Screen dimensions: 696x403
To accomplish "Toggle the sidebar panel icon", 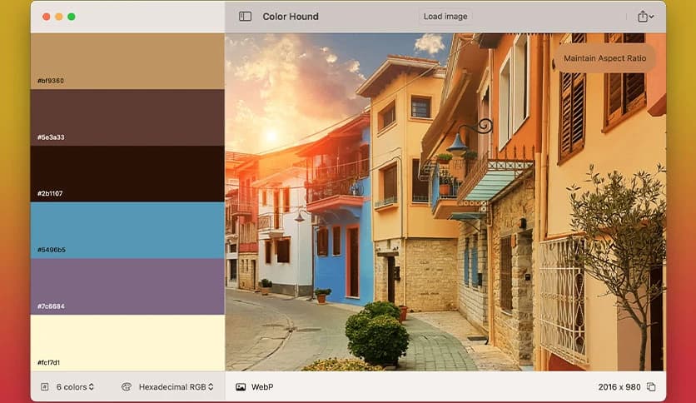I will 245,17.
